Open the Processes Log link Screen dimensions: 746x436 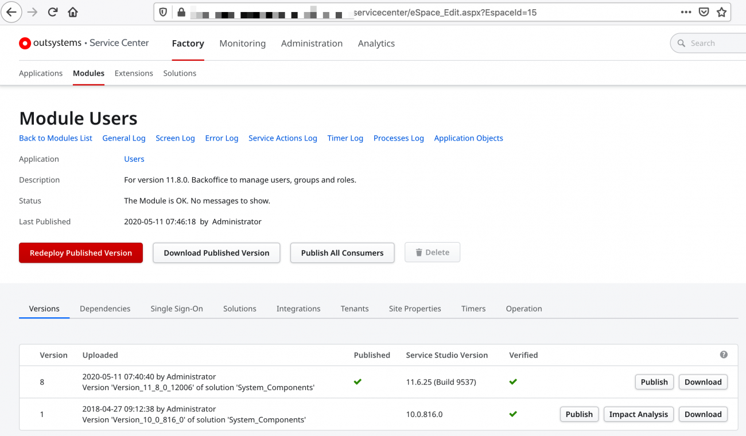[398, 138]
